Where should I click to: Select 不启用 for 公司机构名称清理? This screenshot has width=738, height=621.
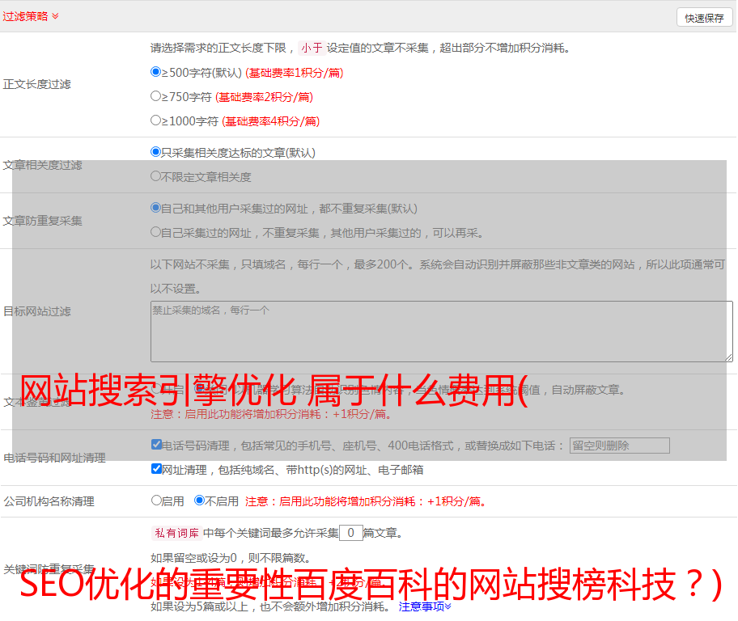point(200,501)
